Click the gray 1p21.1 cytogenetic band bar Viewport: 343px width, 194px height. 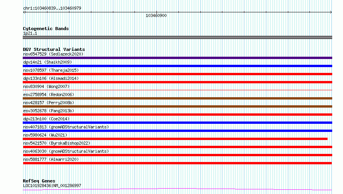click(x=177, y=37)
